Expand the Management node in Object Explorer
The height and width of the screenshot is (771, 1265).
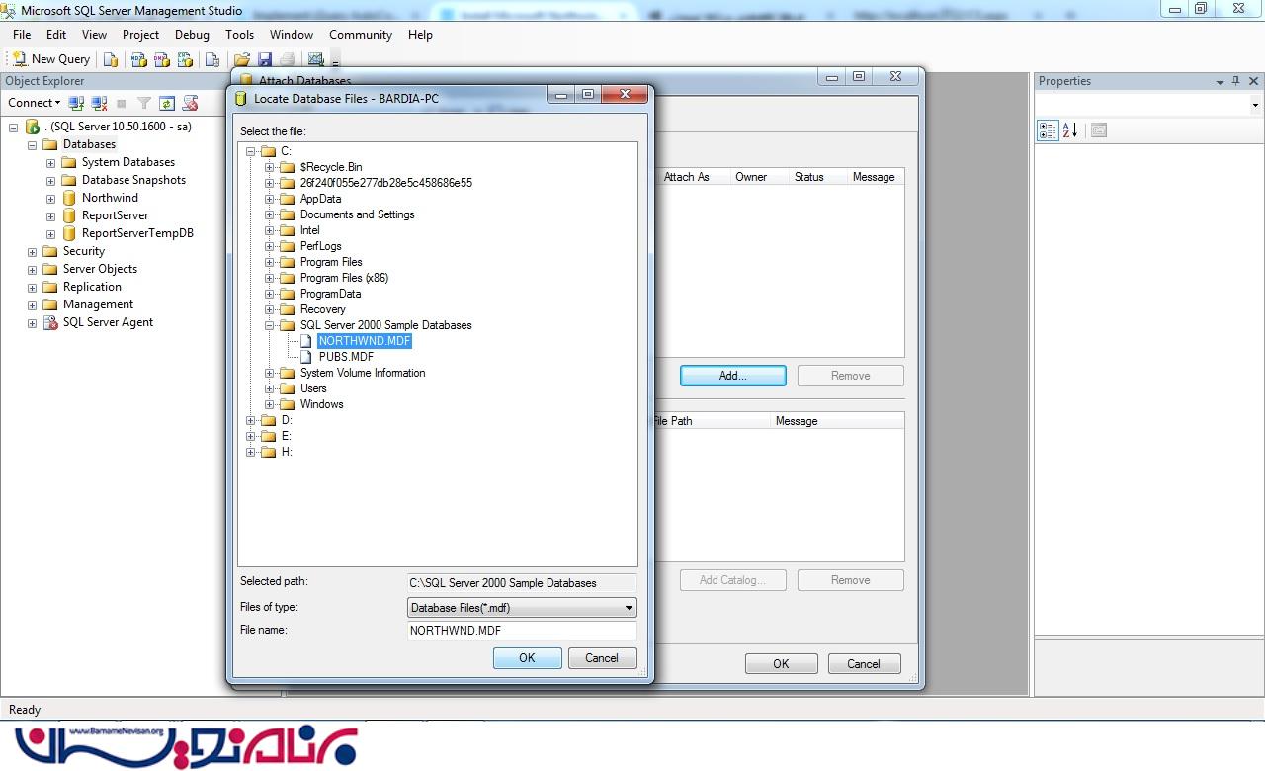click(32, 304)
